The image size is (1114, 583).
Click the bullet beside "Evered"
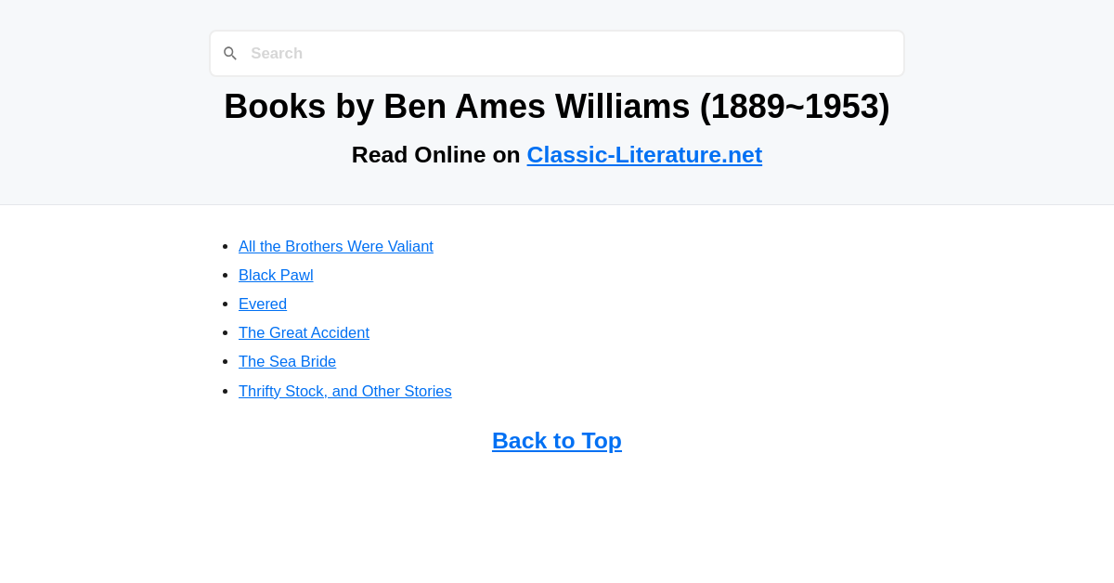(x=223, y=304)
